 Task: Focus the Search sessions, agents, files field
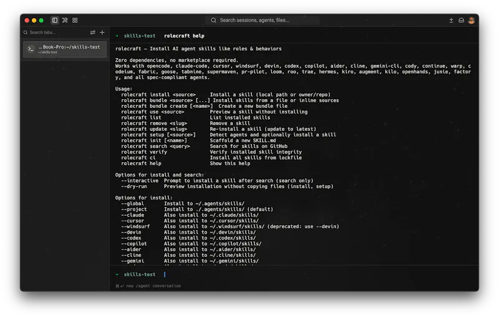(x=263, y=20)
